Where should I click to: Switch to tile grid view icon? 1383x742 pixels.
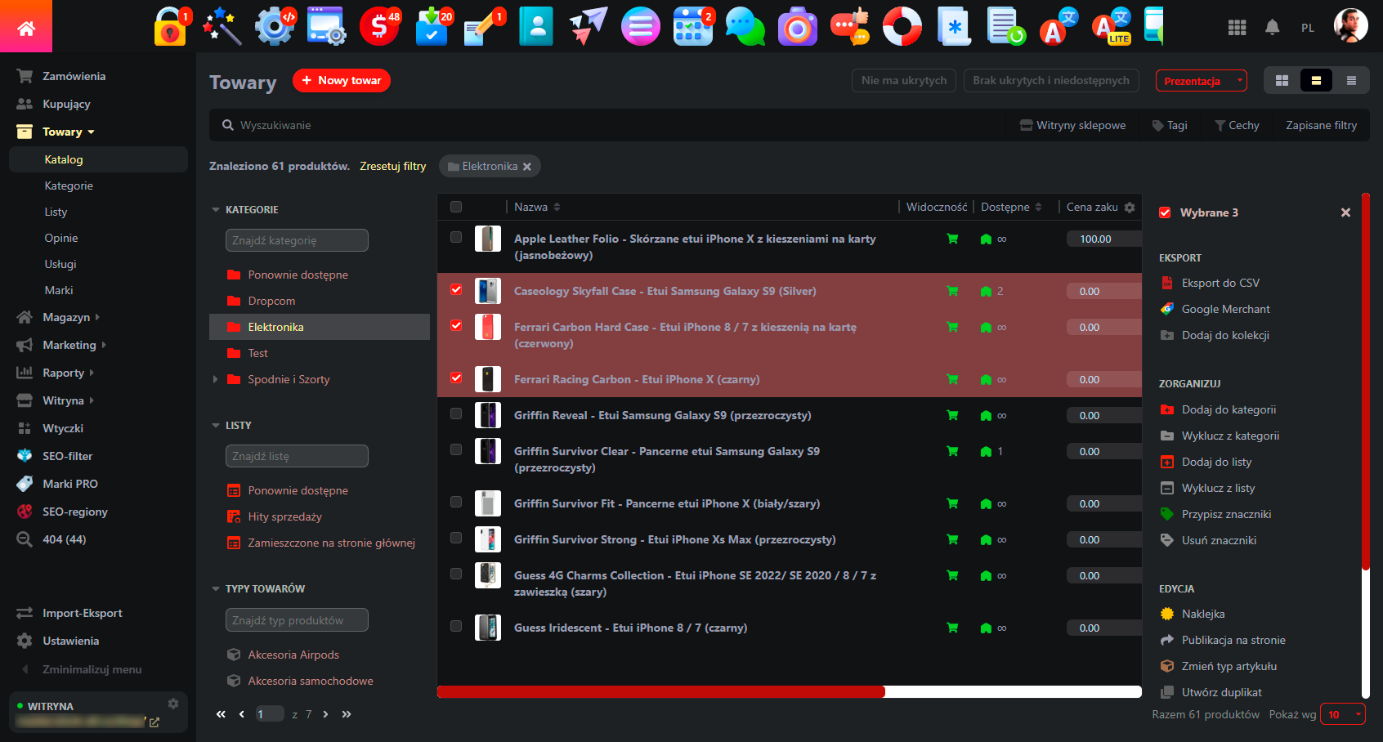click(1282, 81)
